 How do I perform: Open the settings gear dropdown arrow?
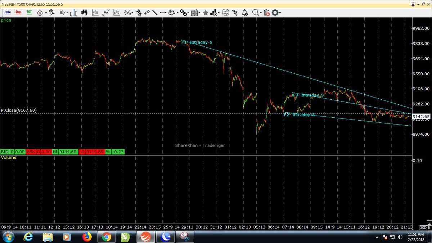tap(280, 13)
